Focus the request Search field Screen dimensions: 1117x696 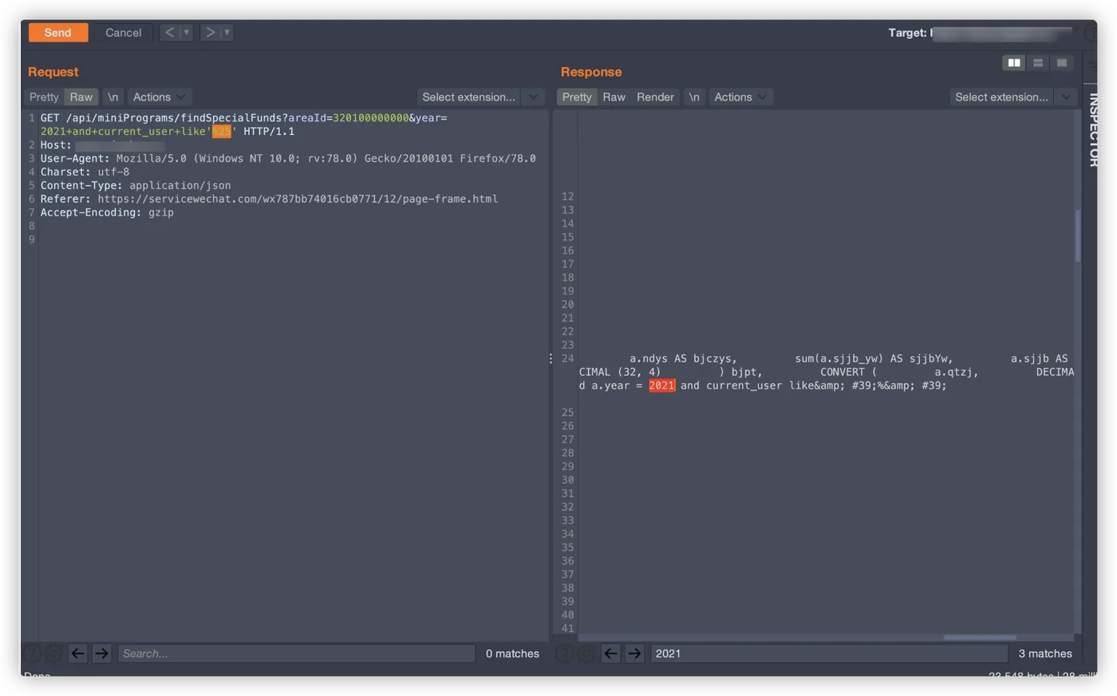click(296, 654)
